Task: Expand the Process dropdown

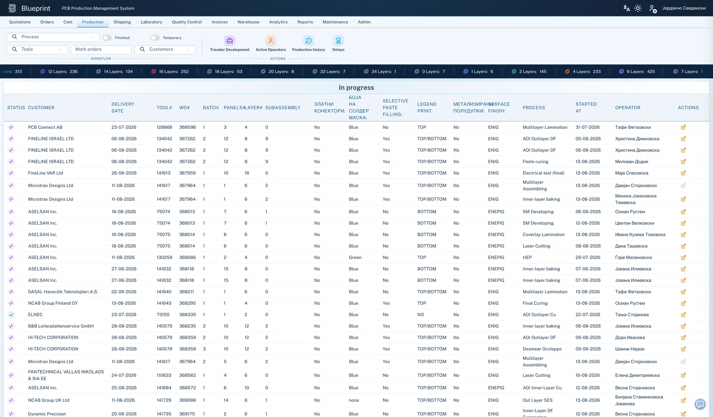Action: 53,37
